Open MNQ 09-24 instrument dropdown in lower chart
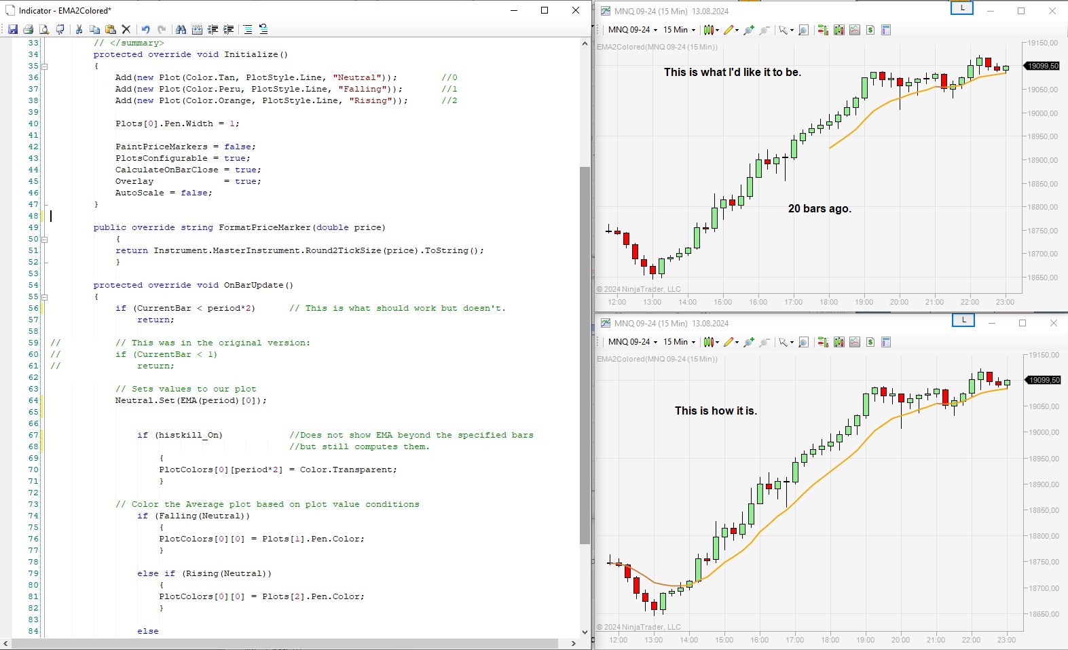The image size is (1068, 650). (x=632, y=342)
